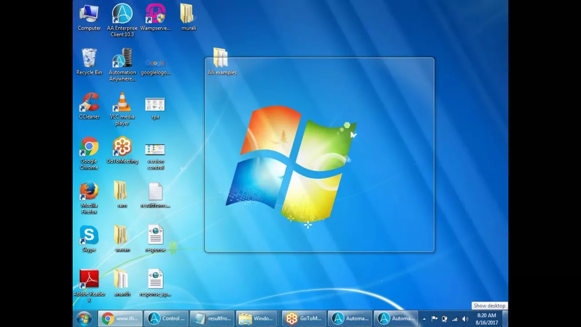581x327 pixels.
Task: Click the Show desktop strip on the taskbar
Action: pos(505,319)
